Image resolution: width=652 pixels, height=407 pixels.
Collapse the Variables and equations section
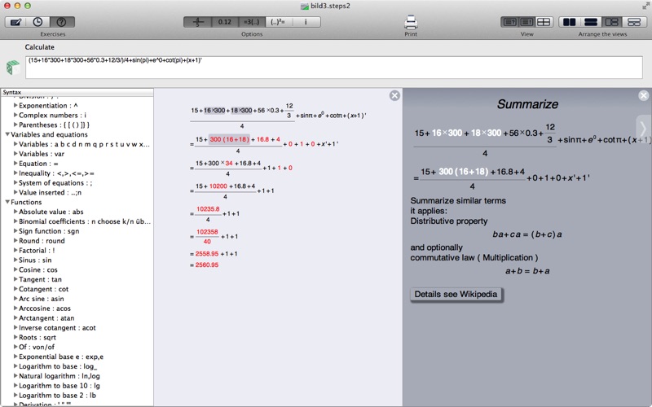pos(7,134)
